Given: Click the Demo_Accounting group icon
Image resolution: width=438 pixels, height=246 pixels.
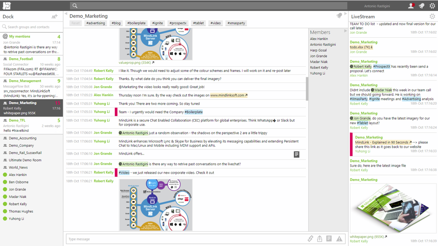Looking at the screenshot, I should point(5,138).
